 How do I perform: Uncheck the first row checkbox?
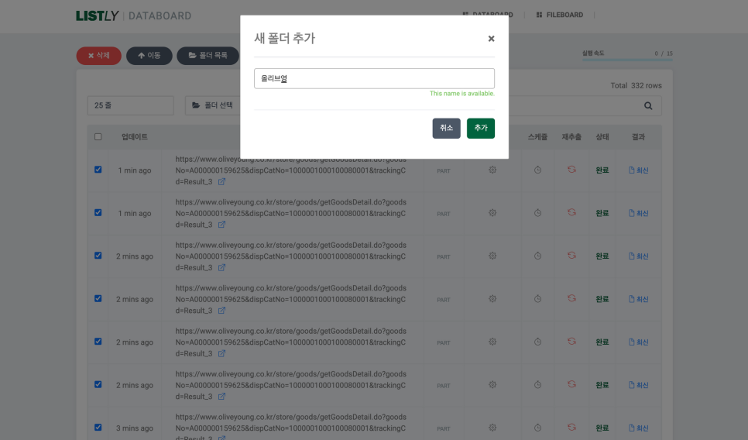[98, 170]
